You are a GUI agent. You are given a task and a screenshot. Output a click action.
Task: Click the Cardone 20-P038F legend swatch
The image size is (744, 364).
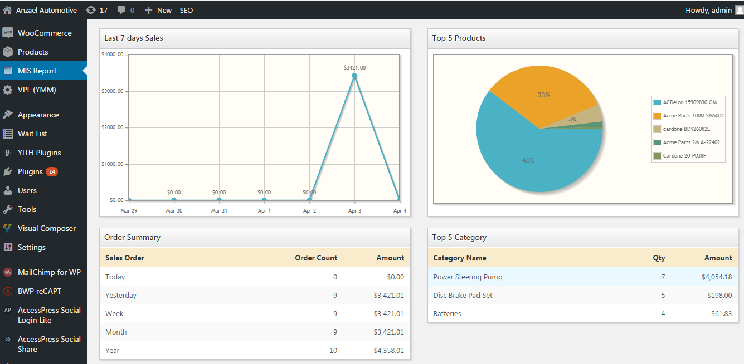(x=658, y=156)
